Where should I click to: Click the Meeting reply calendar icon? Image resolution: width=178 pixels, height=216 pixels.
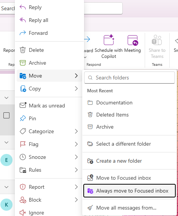coord(133,40)
